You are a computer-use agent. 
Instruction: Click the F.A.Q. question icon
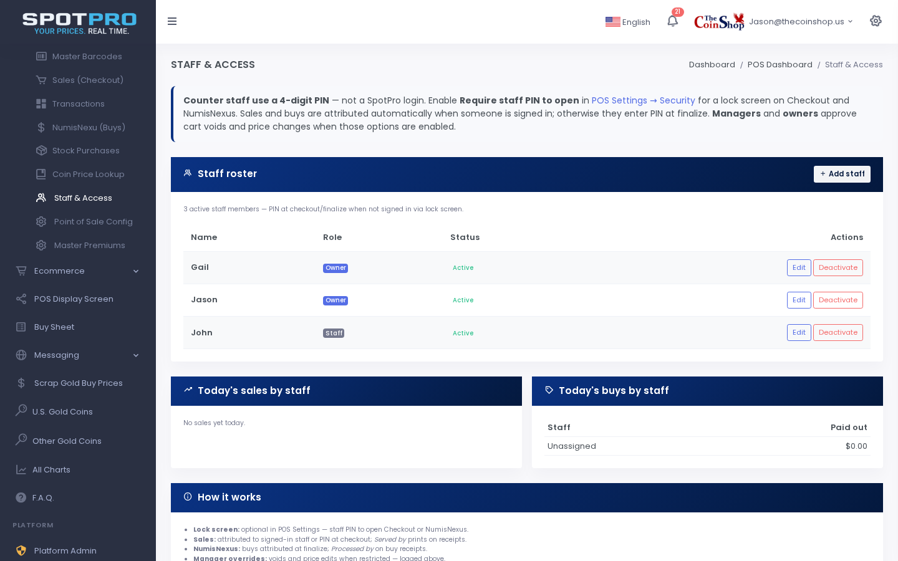pyautogui.click(x=21, y=497)
